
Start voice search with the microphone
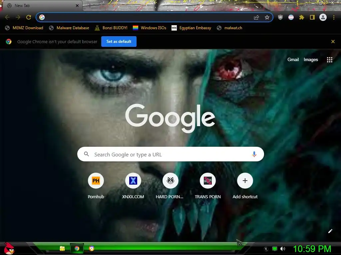coord(254,154)
